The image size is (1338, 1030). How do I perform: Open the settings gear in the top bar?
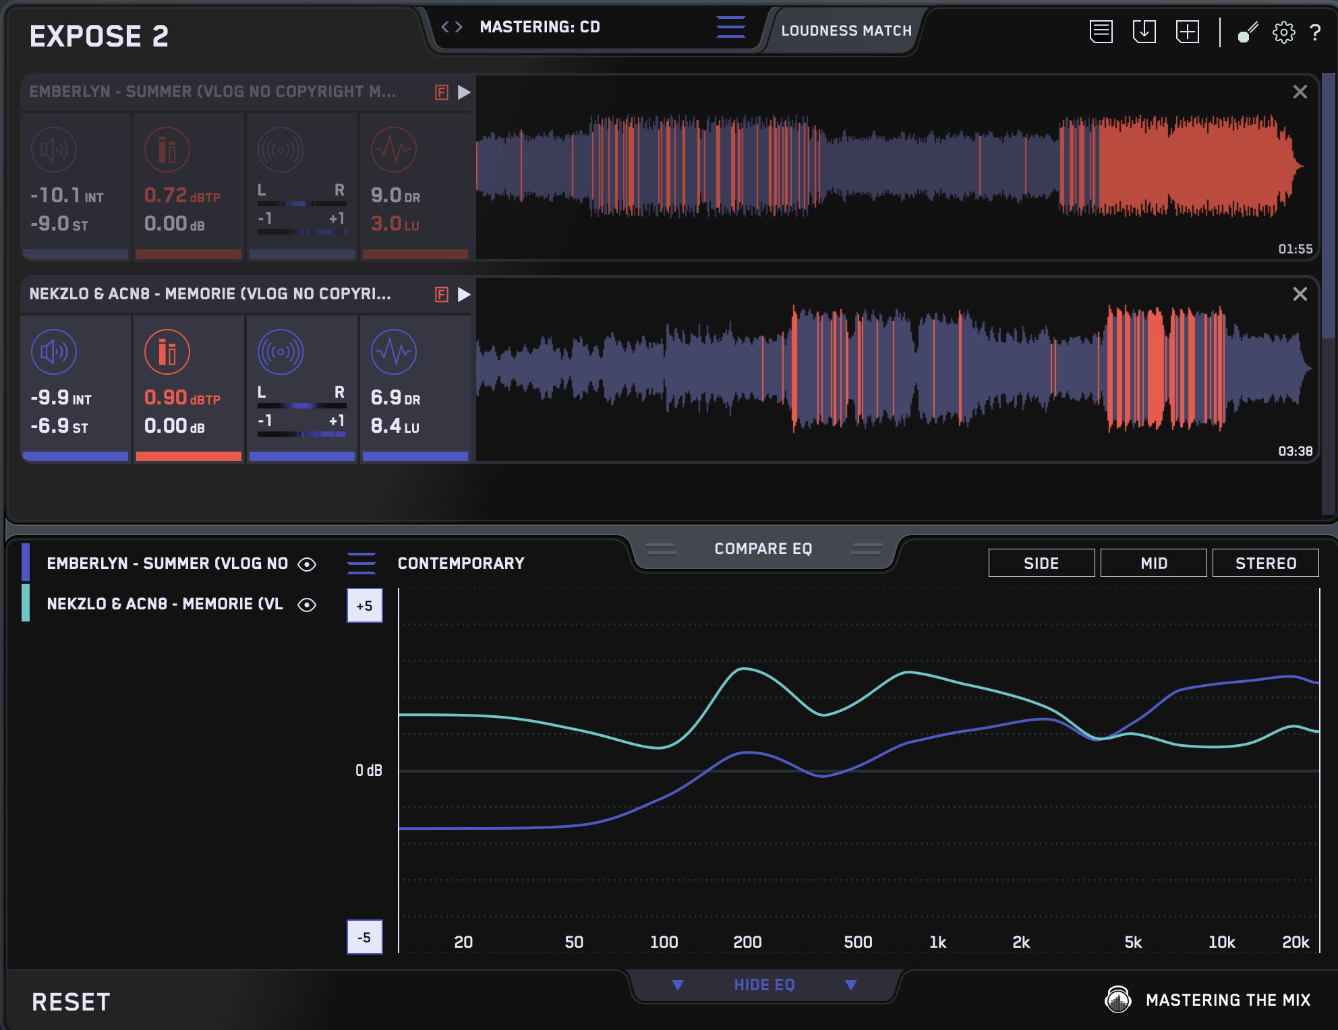pos(1283,32)
